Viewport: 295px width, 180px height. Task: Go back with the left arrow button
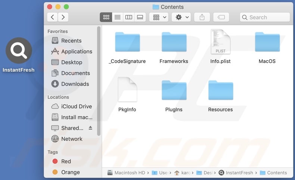(x=52, y=17)
